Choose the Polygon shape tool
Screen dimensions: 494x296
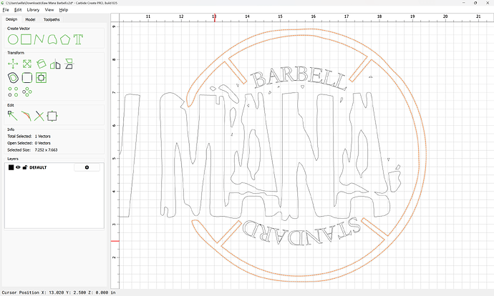(65, 38)
